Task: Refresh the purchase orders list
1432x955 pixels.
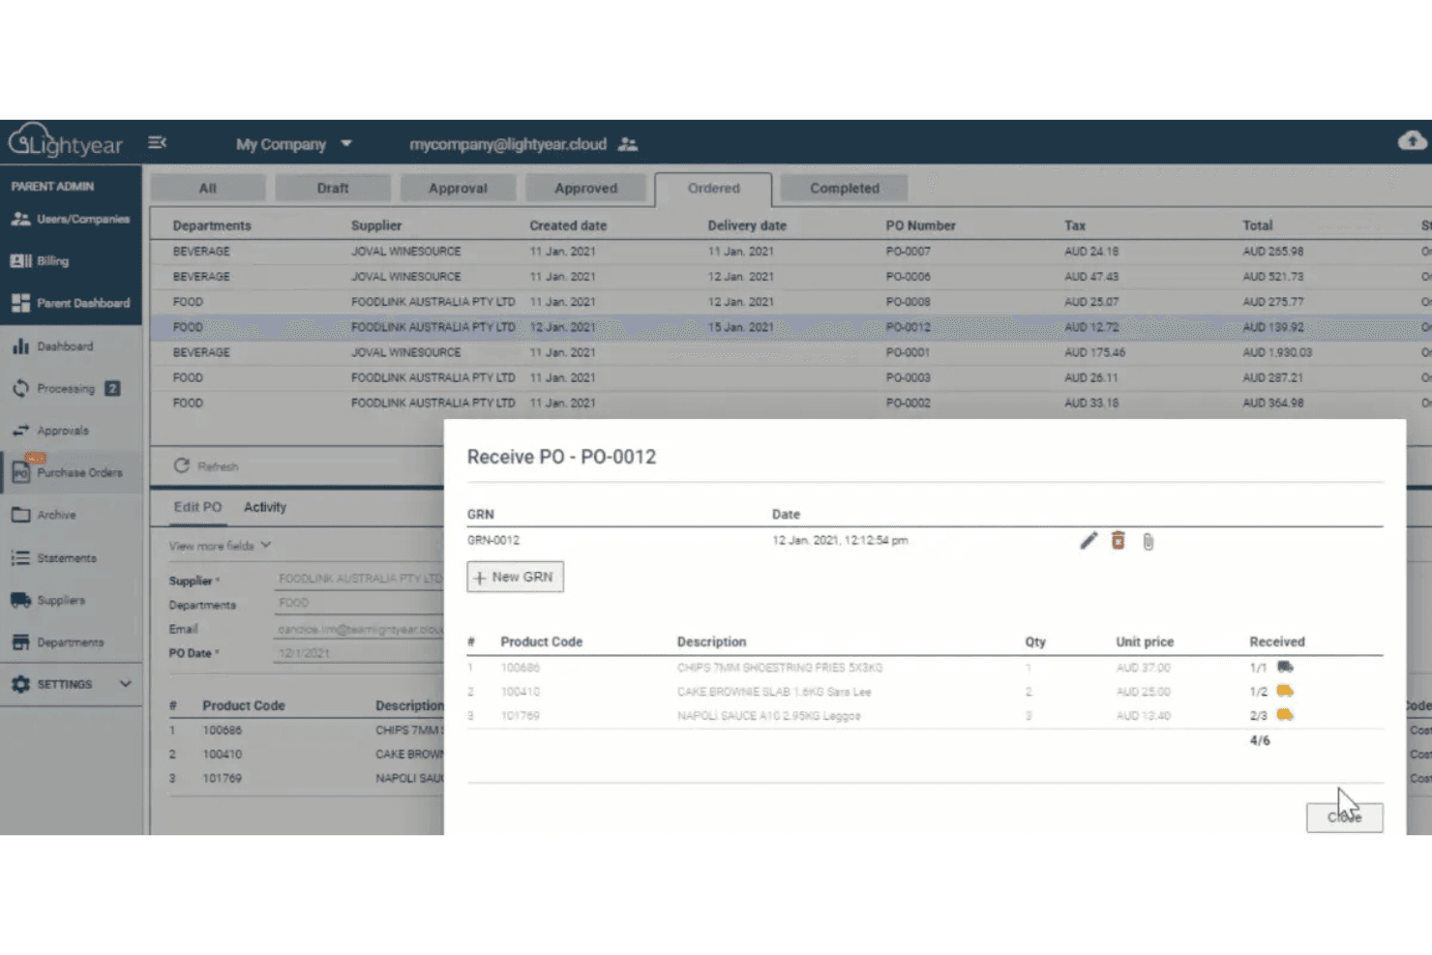Action: 206,466
